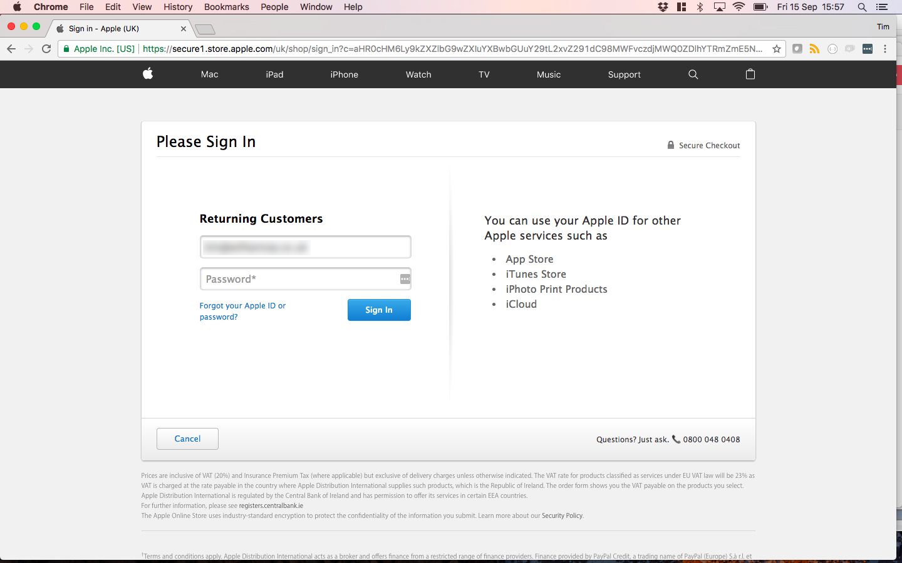Screen dimensions: 902x563
Task: Close the Sign in - Apple (UK) tab
Action: coord(184,29)
